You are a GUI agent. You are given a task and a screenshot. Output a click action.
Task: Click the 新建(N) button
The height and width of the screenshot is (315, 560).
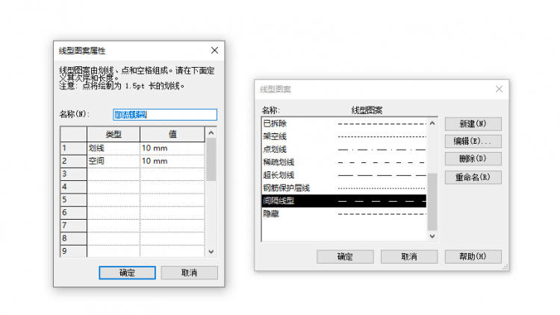pyautogui.click(x=473, y=124)
